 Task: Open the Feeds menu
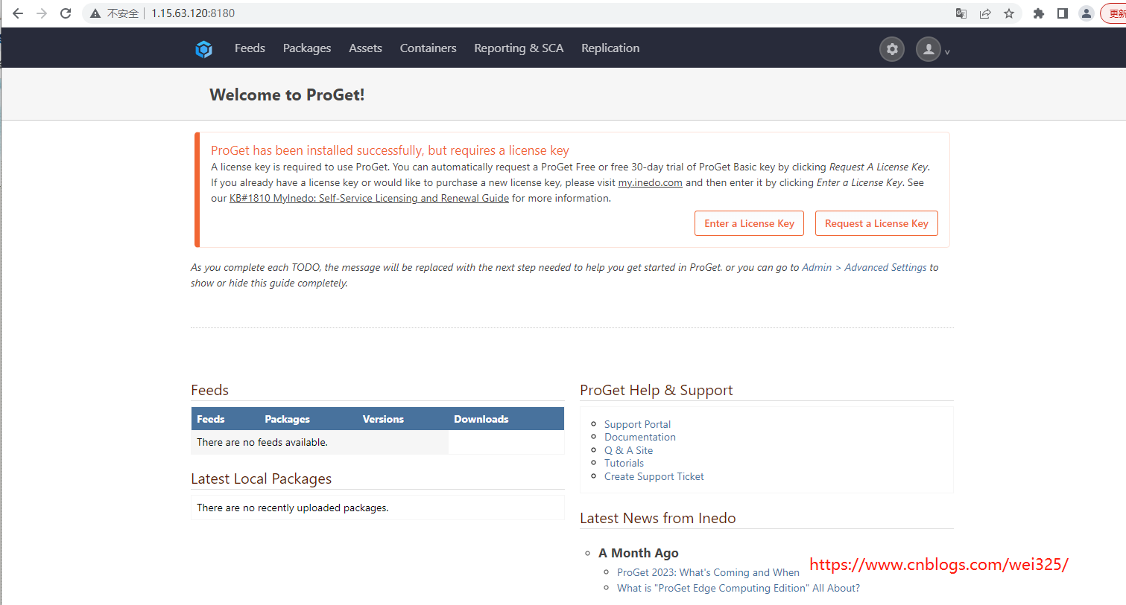[x=250, y=48]
